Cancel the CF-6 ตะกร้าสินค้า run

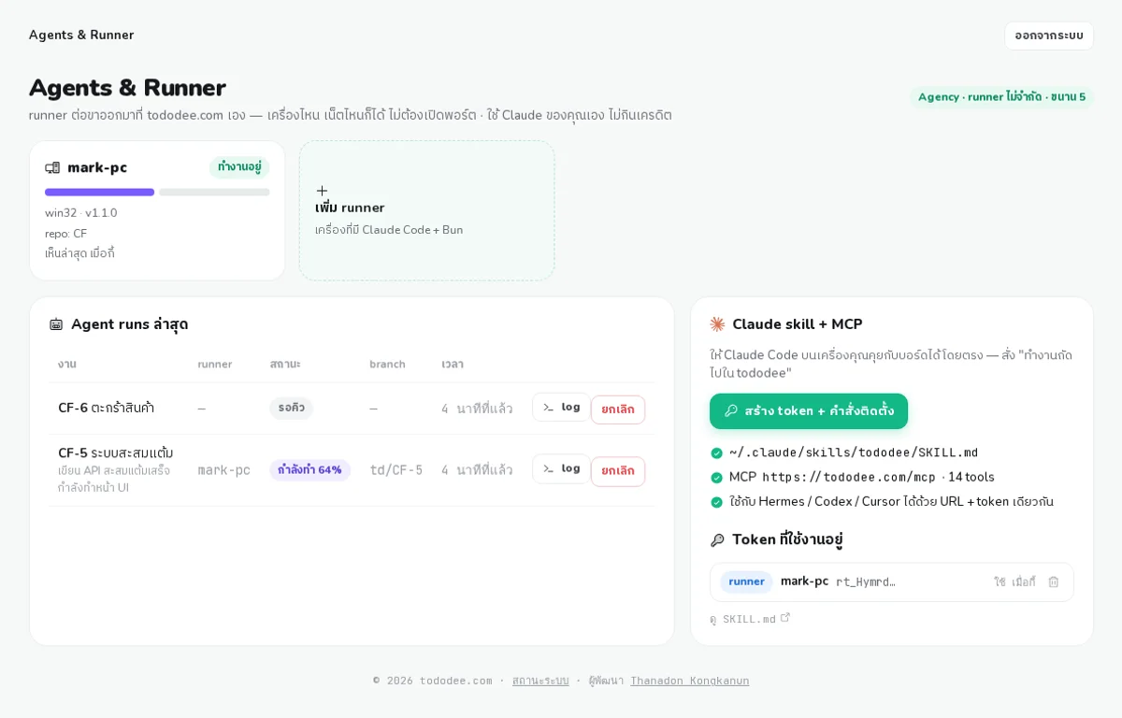(x=618, y=409)
